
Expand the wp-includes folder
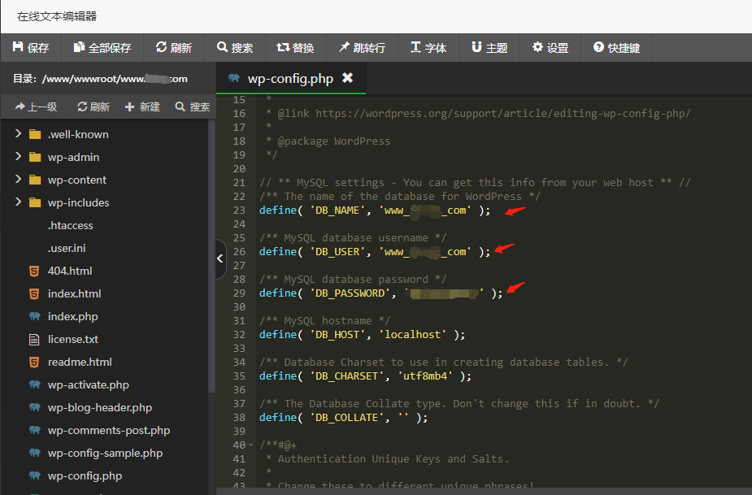click(18, 202)
